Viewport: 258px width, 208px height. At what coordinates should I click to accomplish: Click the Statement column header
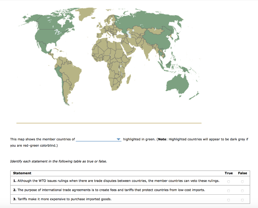click(x=22, y=173)
